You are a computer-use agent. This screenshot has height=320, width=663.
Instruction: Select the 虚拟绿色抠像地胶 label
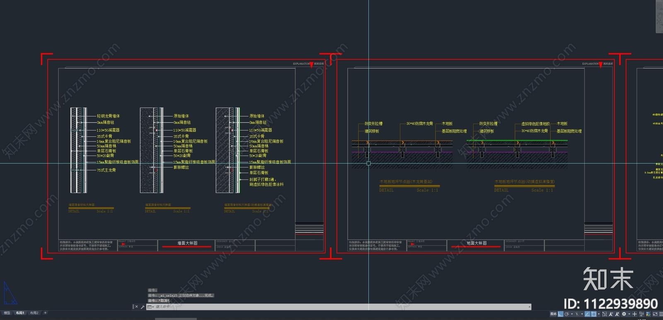coord(535,124)
